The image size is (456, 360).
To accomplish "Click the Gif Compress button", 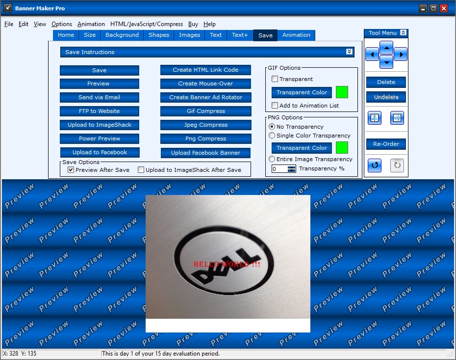I will 205,111.
